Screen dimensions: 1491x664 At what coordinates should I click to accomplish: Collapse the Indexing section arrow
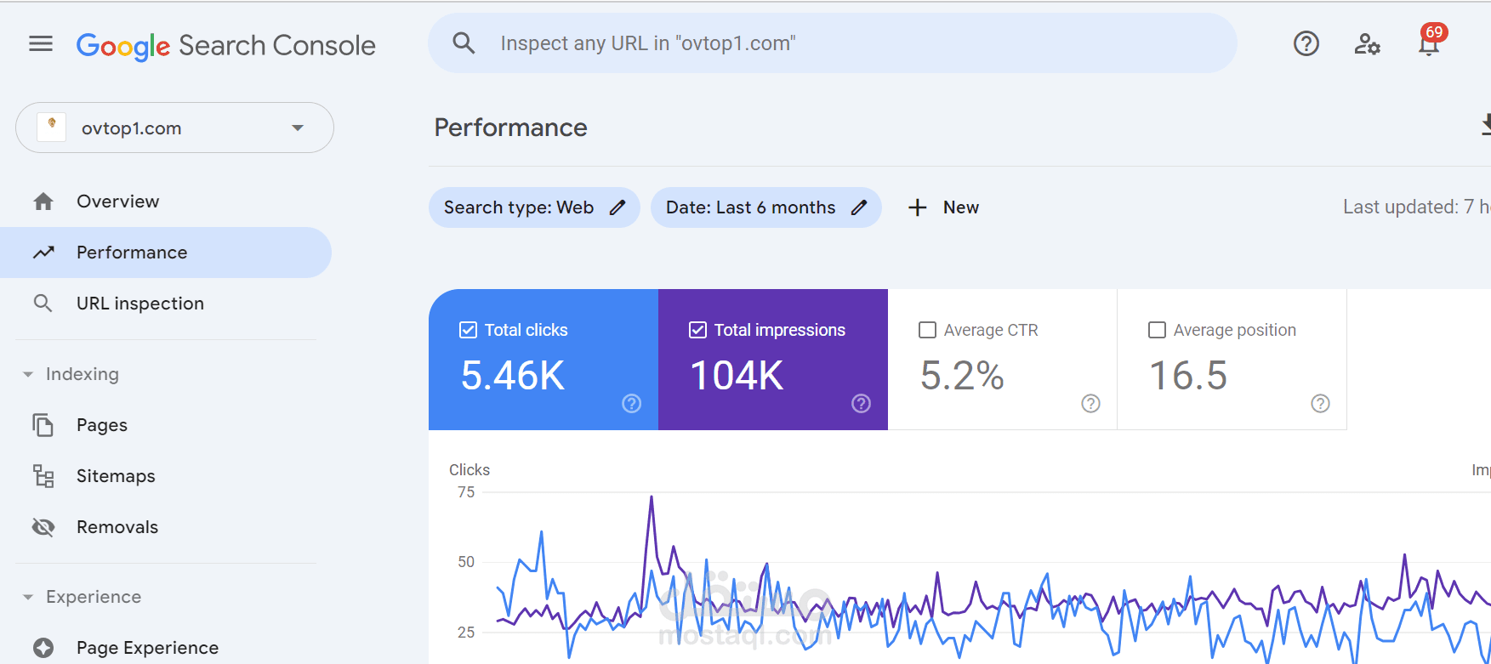[x=28, y=374]
